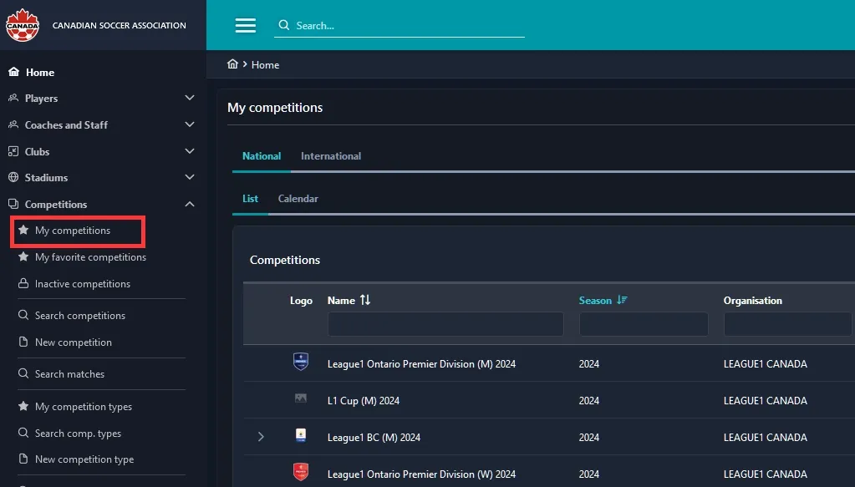Click the magnifier icon beside Search comp. types

(x=23, y=433)
